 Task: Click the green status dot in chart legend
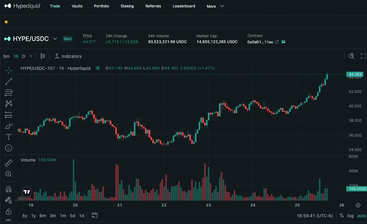[97, 68]
